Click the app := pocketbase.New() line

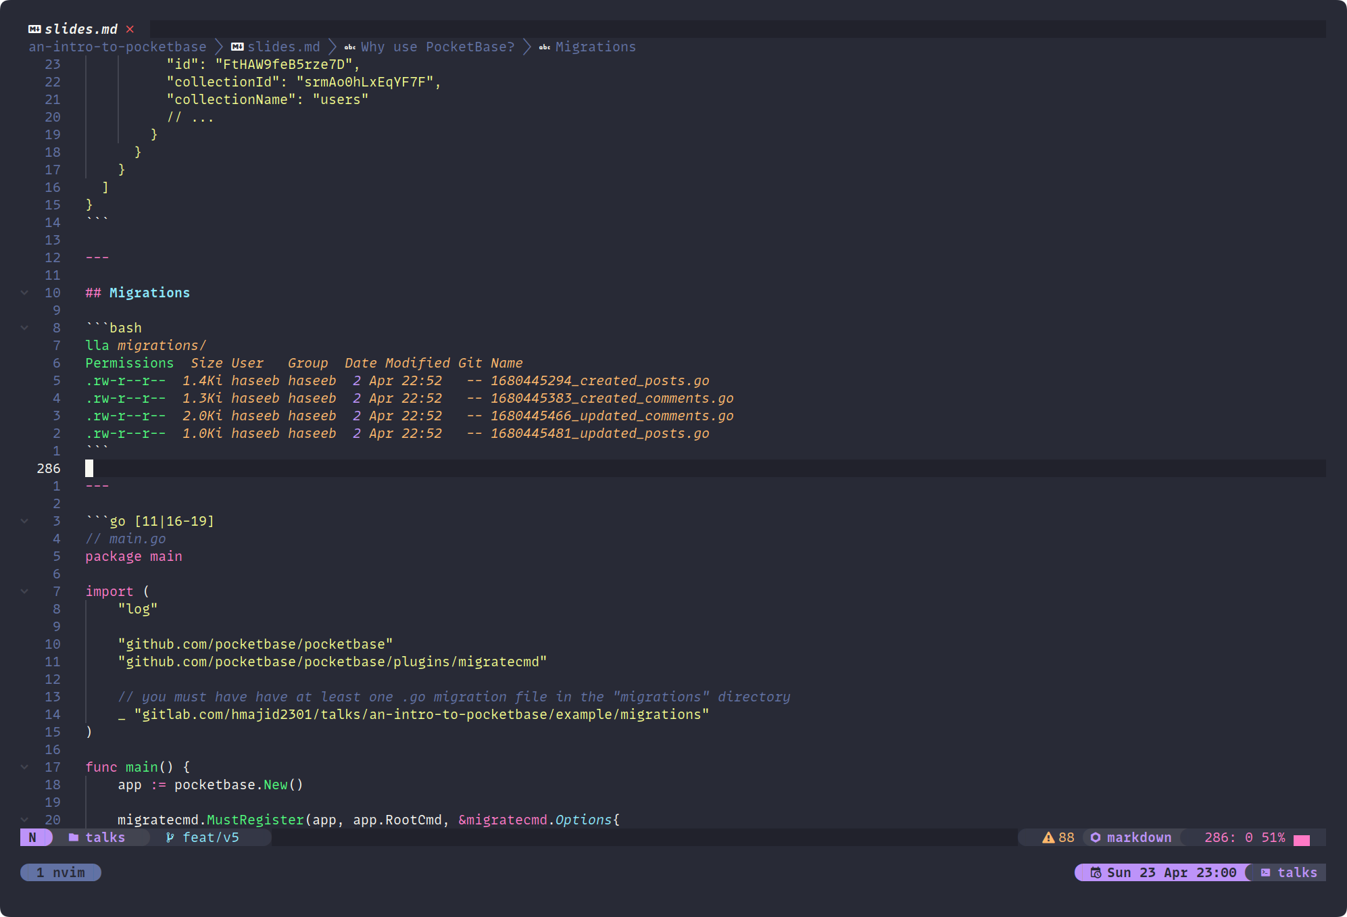tap(211, 785)
